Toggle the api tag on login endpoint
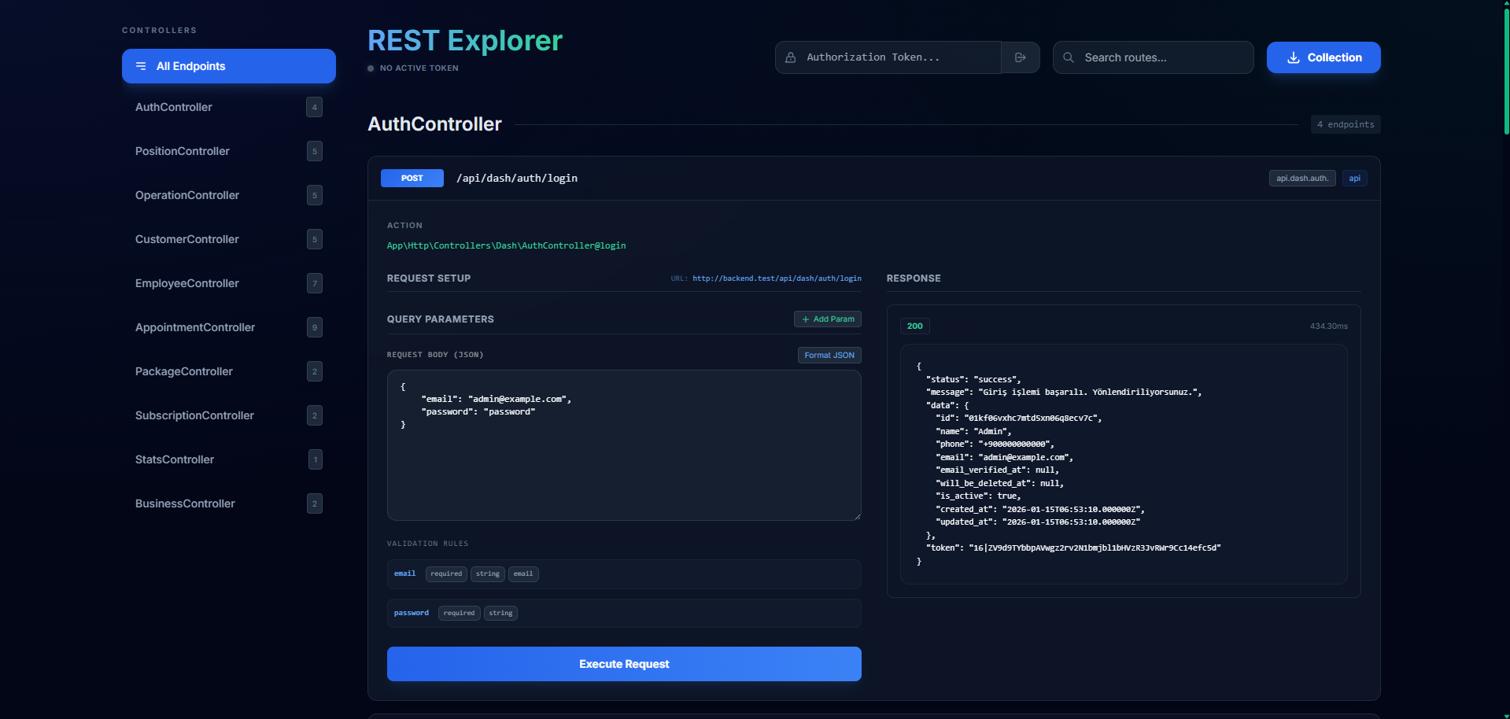The height and width of the screenshot is (719, 1510). 1354,178
